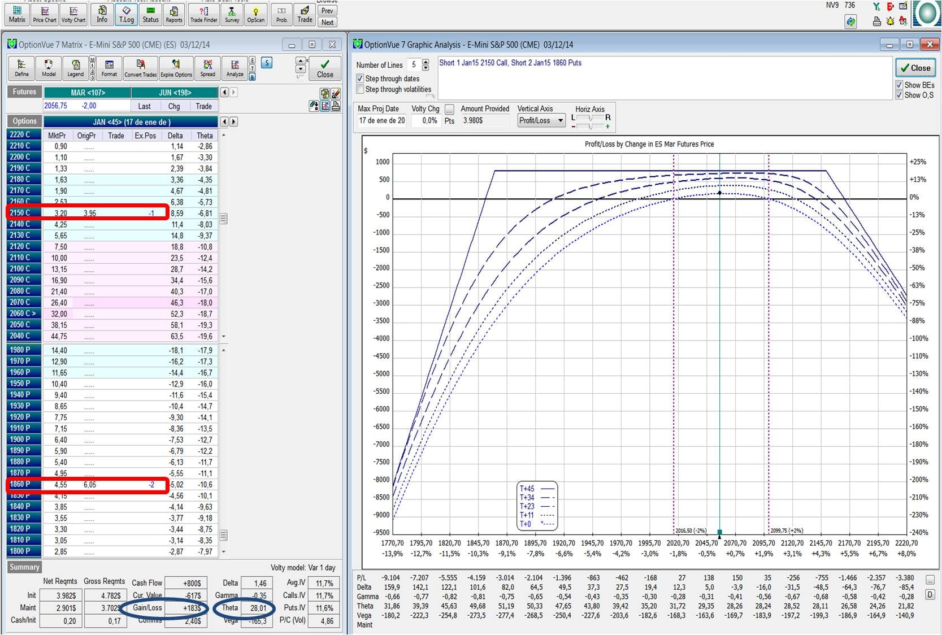
Task: Increase the Number of Lines stepper
Action: pos(426,62)
